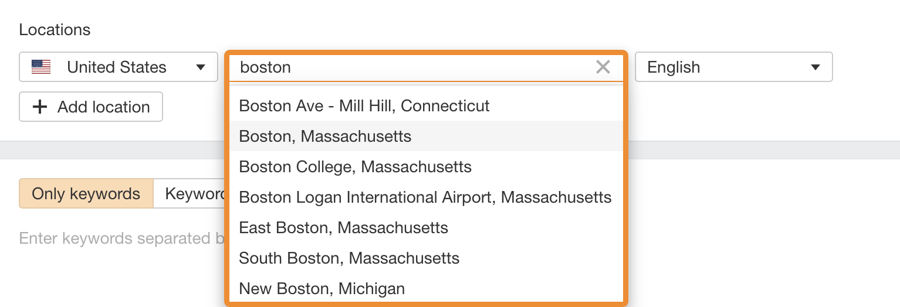Click the arrow on the English selector
The height and width of the screenshot is (307, 900).
click(815, 67)
